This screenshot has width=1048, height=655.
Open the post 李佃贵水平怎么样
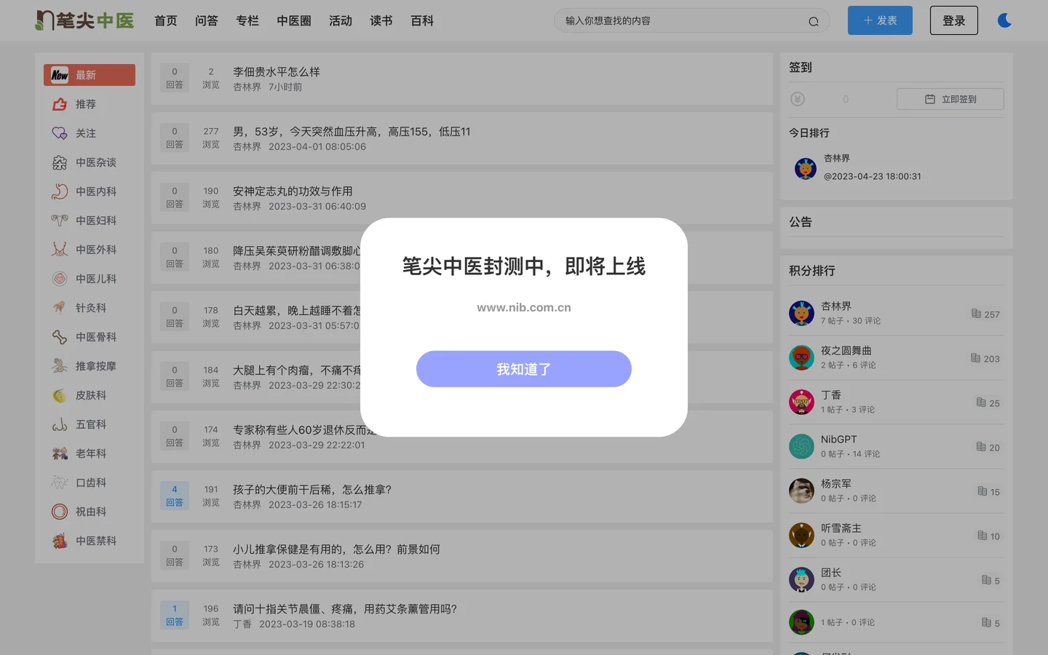(x=277, y=71)
